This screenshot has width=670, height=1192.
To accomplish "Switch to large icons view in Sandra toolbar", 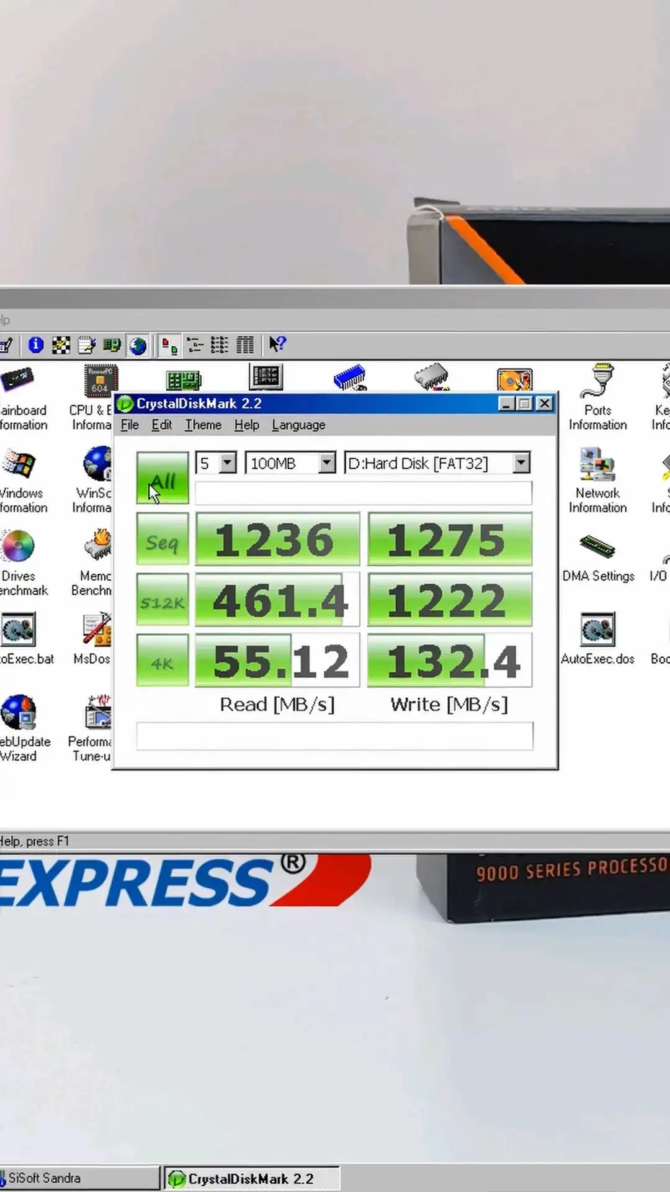I will pyautogui.click(x=169, y=345).
